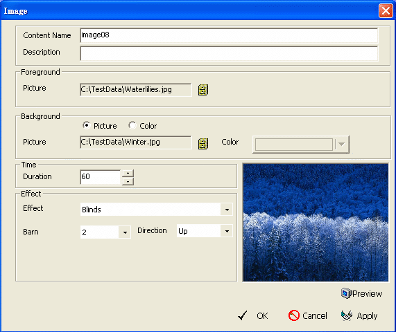The image size is (396, 332).
Task: Browse for the background picture file
Action: click(203, 144)
